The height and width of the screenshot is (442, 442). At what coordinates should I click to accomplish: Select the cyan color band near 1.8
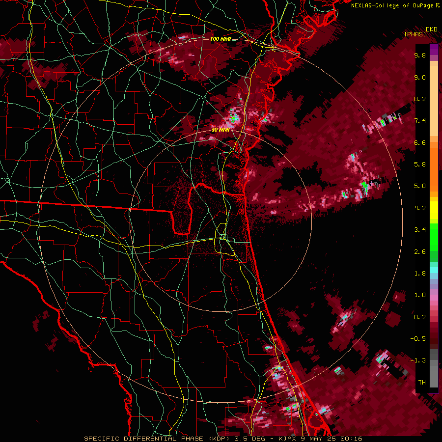(x=434, y=270)
